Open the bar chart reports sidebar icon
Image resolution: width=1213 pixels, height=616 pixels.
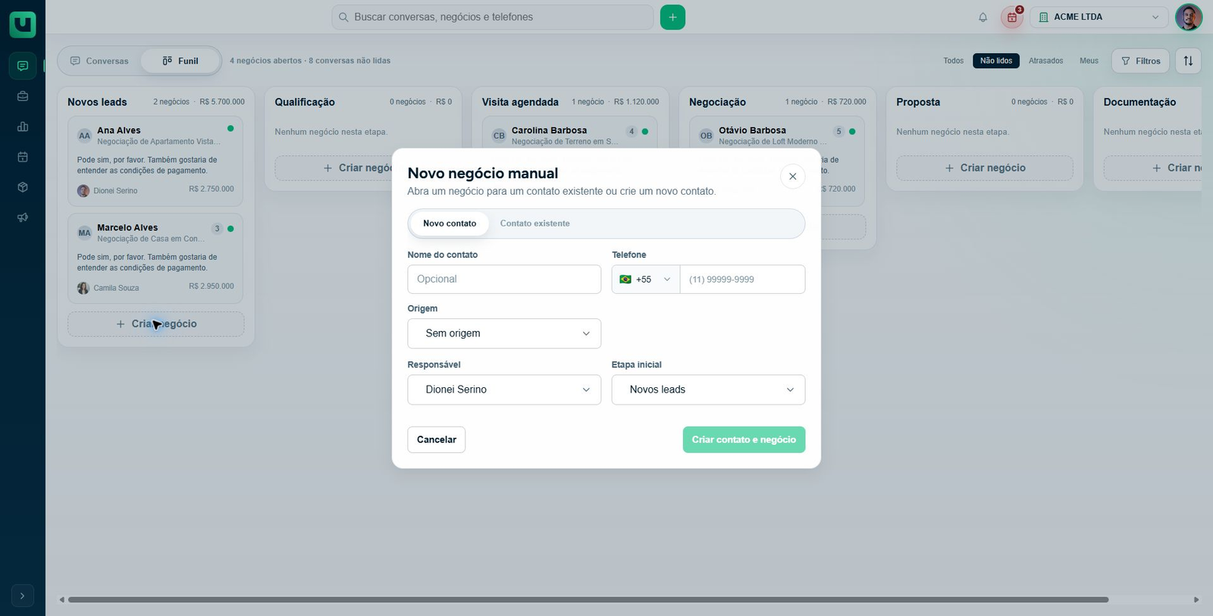(x=23, y=127)
